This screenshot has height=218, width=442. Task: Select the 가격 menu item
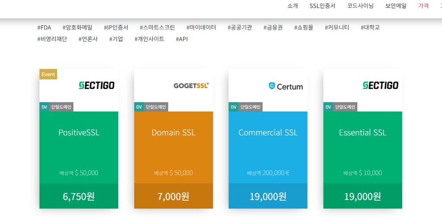(x=423, y=6)
